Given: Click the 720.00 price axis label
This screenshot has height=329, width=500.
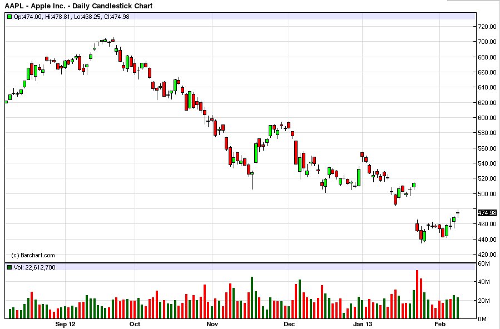Looking at the screenshot, I should [x=487, y=27].
